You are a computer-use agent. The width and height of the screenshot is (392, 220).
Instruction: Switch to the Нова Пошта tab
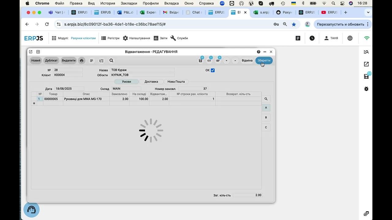(176, 82)
